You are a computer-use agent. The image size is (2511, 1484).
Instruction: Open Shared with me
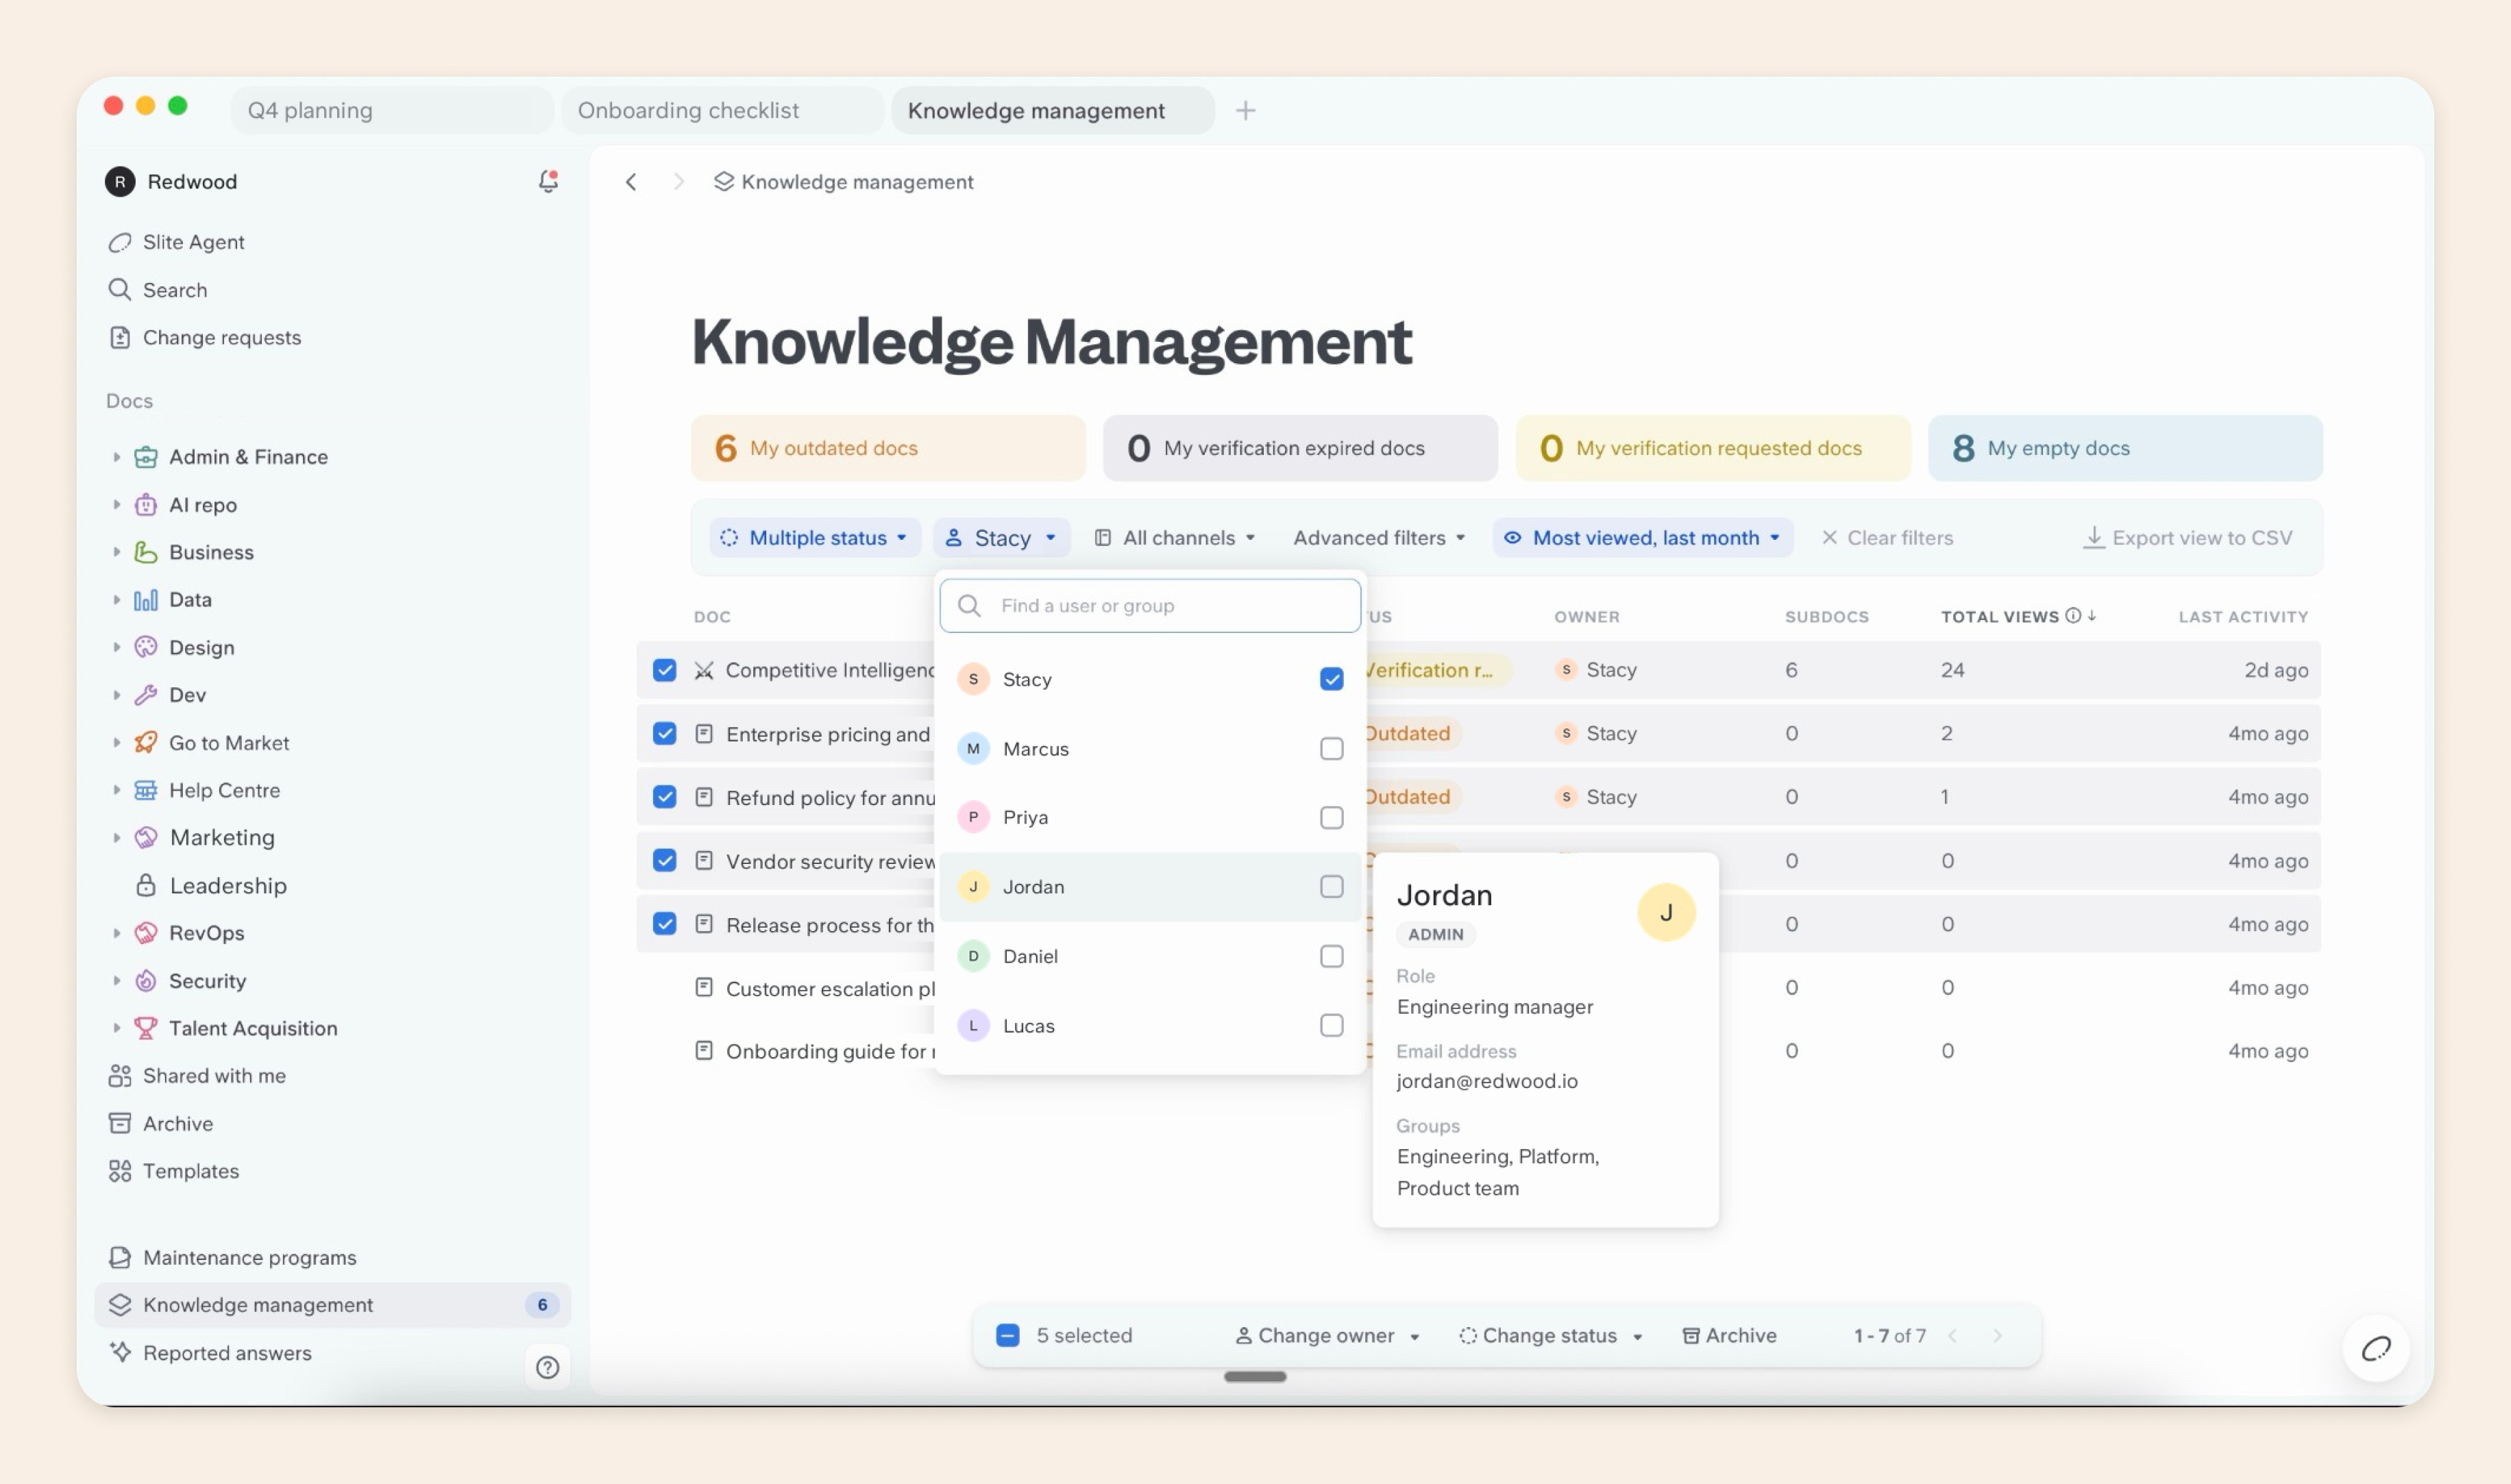(196, 1076)
